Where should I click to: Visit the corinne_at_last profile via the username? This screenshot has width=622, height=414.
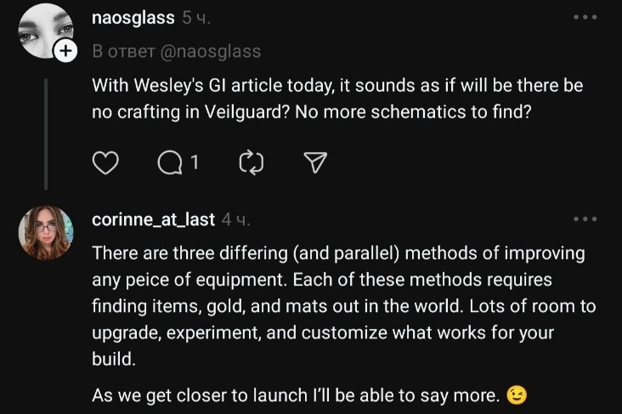[153, 219]
